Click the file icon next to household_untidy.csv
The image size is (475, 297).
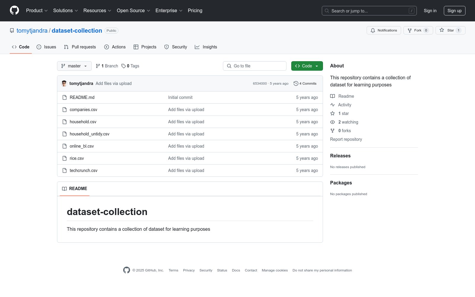pyautogui.click(x=64, y=134)
